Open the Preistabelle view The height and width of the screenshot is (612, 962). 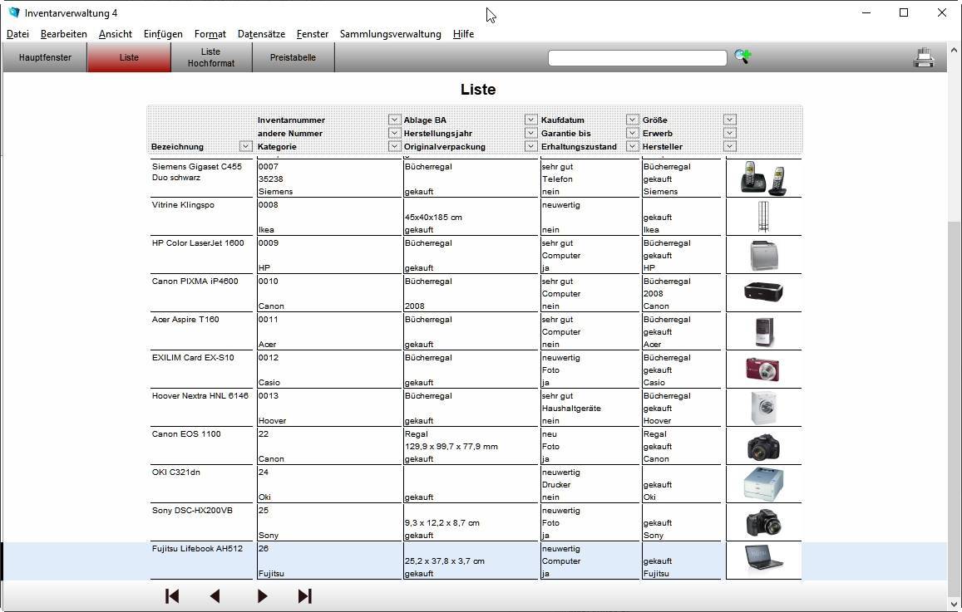[293, 58]
